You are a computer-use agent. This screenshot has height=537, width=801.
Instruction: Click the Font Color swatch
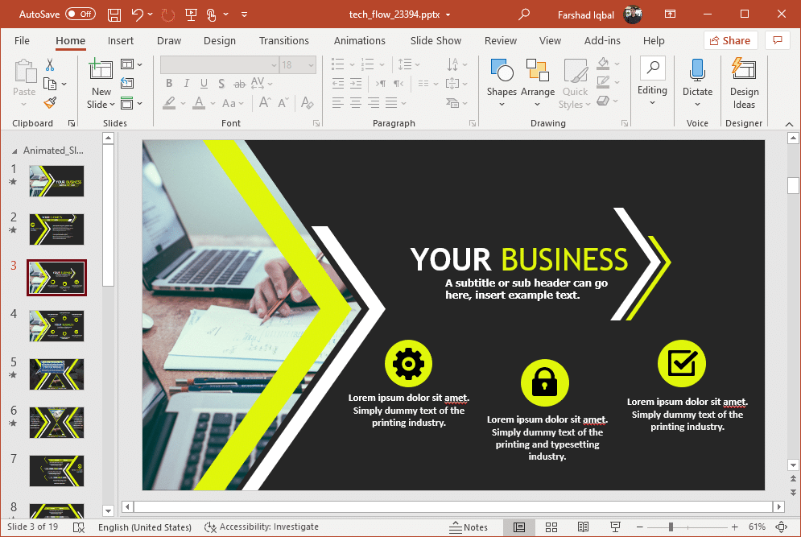(199, 103)
